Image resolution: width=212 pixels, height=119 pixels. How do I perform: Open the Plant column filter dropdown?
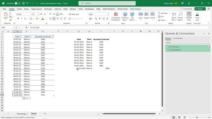(30, 37)
